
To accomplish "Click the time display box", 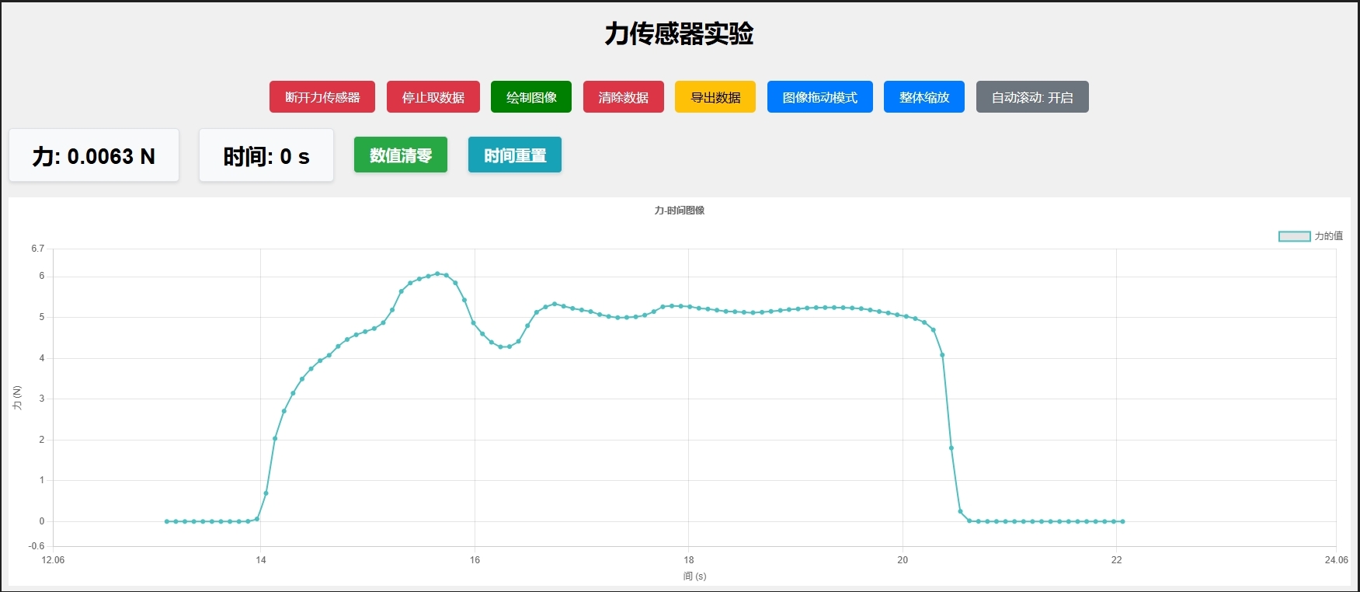I will click(266, 156).
